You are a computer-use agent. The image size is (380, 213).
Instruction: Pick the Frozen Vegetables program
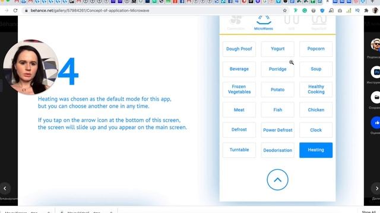pyautogui.click(x=239, y=89)
